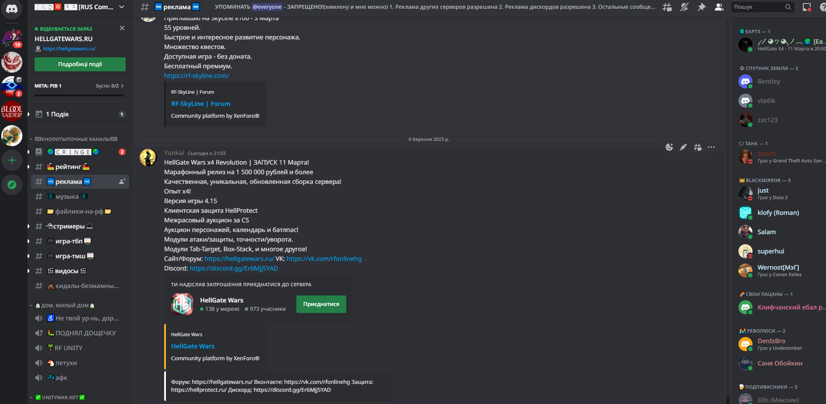Expand the server name dropdown menu

click(122, 7)
